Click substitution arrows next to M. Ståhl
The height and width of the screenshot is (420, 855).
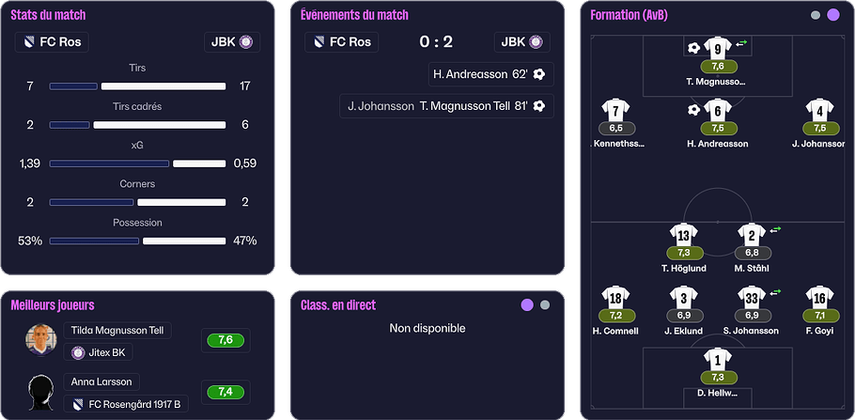pyautogui.click(x=775, y=230)
